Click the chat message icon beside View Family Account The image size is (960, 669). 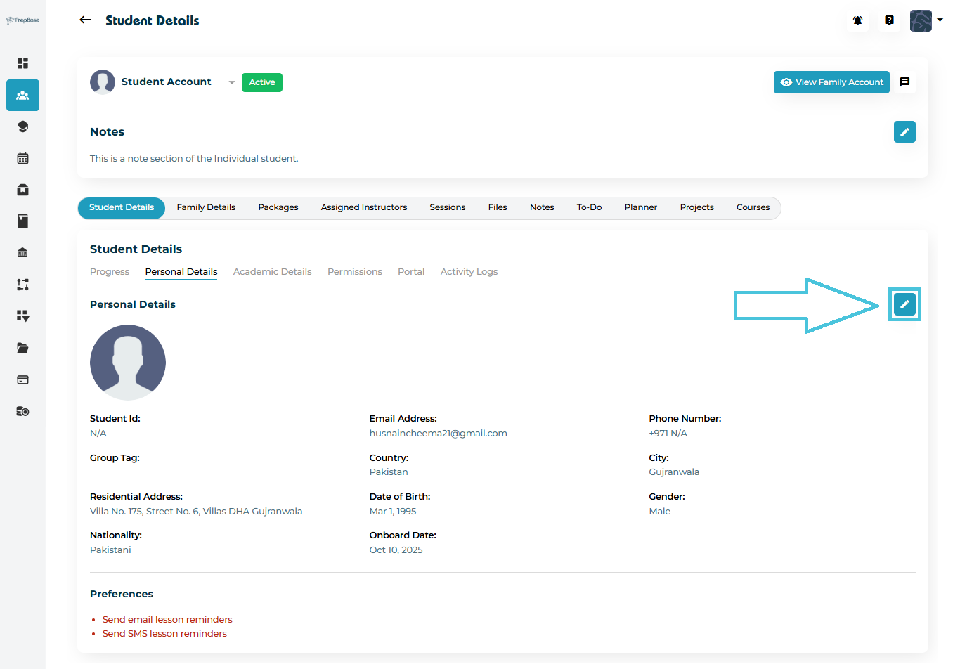904,82
